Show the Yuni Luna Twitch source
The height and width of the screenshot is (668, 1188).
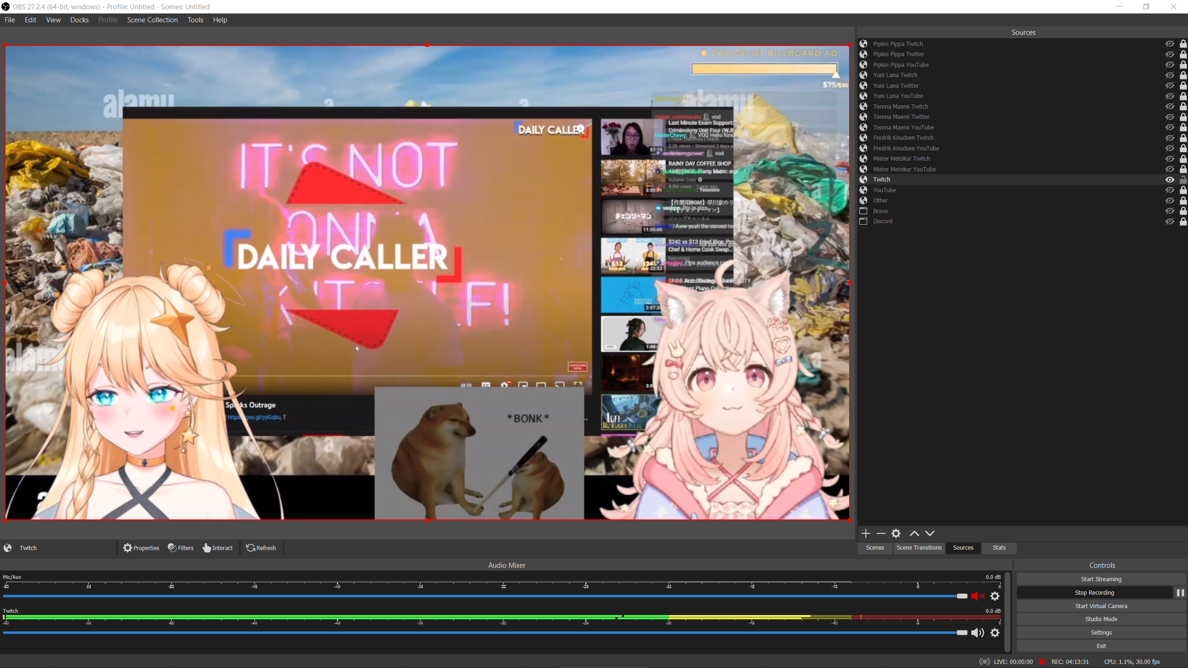pos(1169,75)
